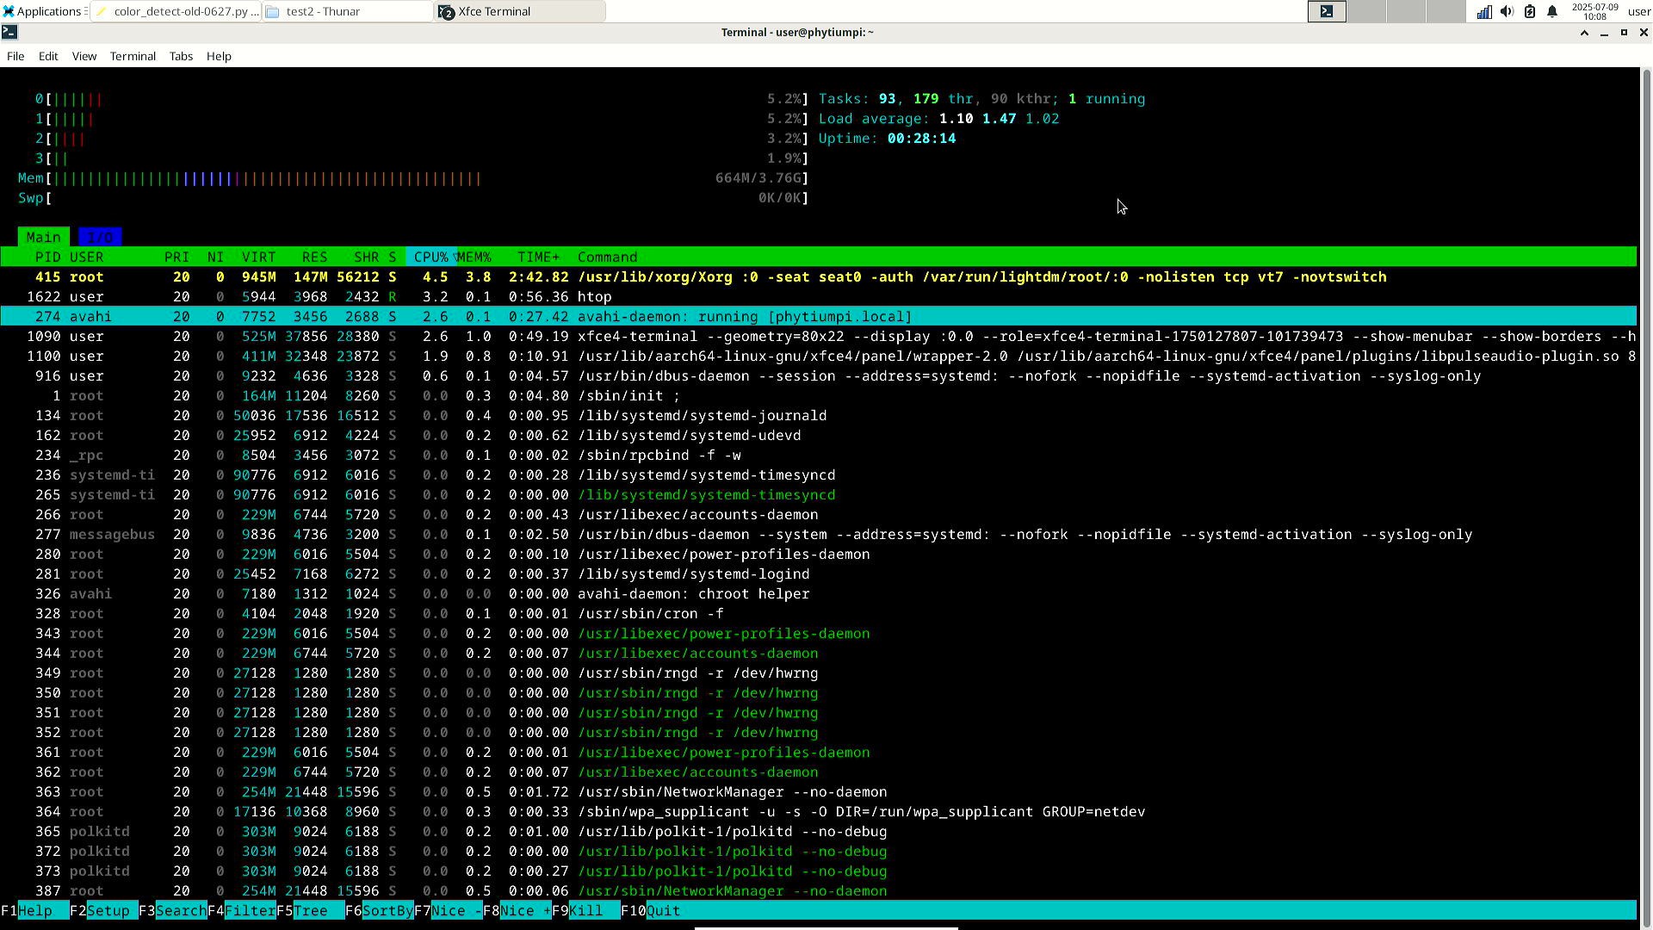
Task: Open the File menu
Action: [15, 56]
